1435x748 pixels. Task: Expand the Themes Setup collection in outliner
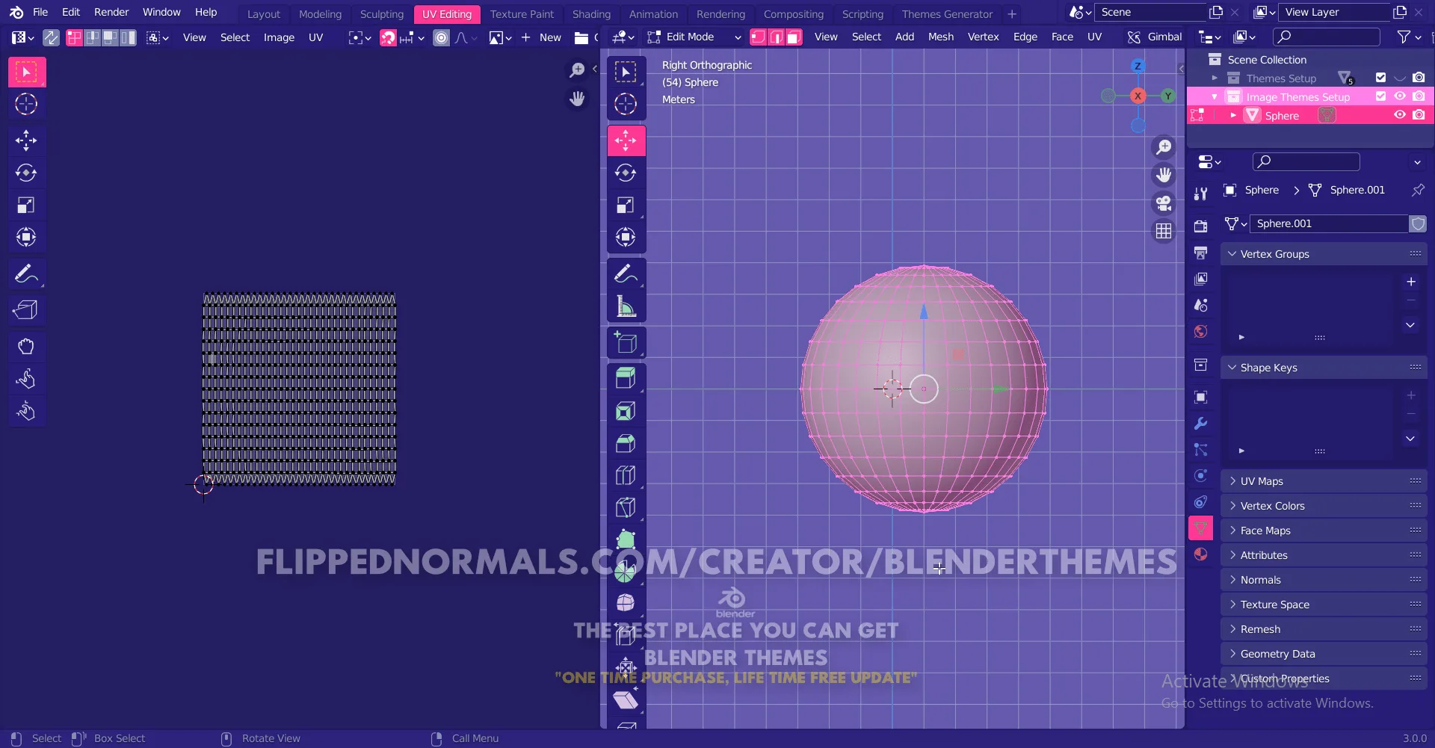tap(1215, 78)
